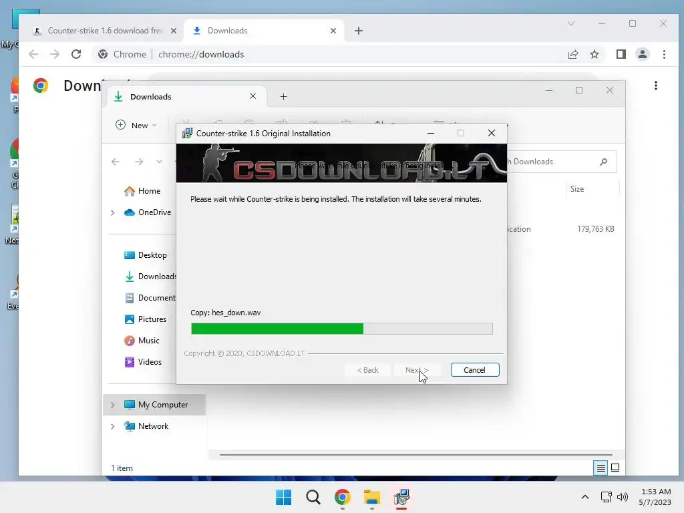This screenshot has height=513, width=684.
Task: Open network settings tray icon
Action: point(606,497)
